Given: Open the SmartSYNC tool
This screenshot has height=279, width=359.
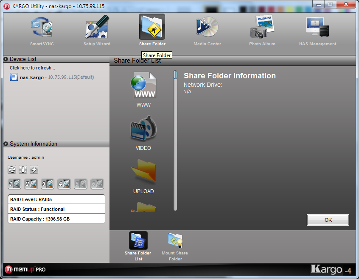Looking at the screenshot, I should (42, 30).
